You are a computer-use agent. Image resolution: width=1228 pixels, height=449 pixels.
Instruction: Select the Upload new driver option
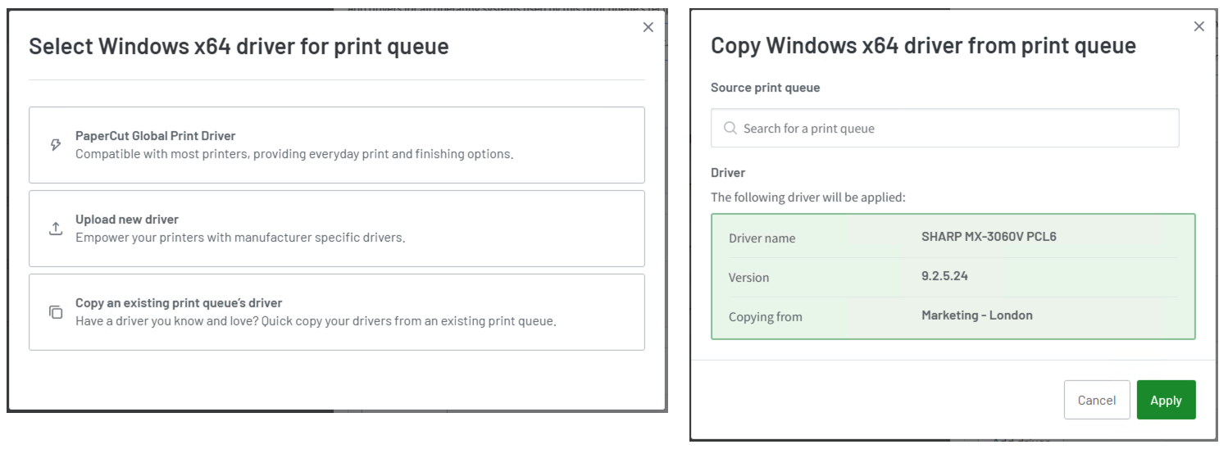pyautogui.click(x=336, y=229)
